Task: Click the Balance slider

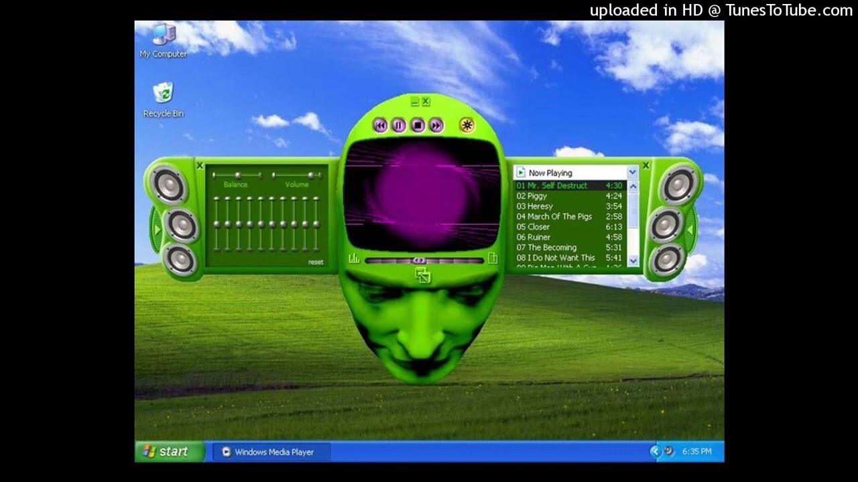Action: 237,175
